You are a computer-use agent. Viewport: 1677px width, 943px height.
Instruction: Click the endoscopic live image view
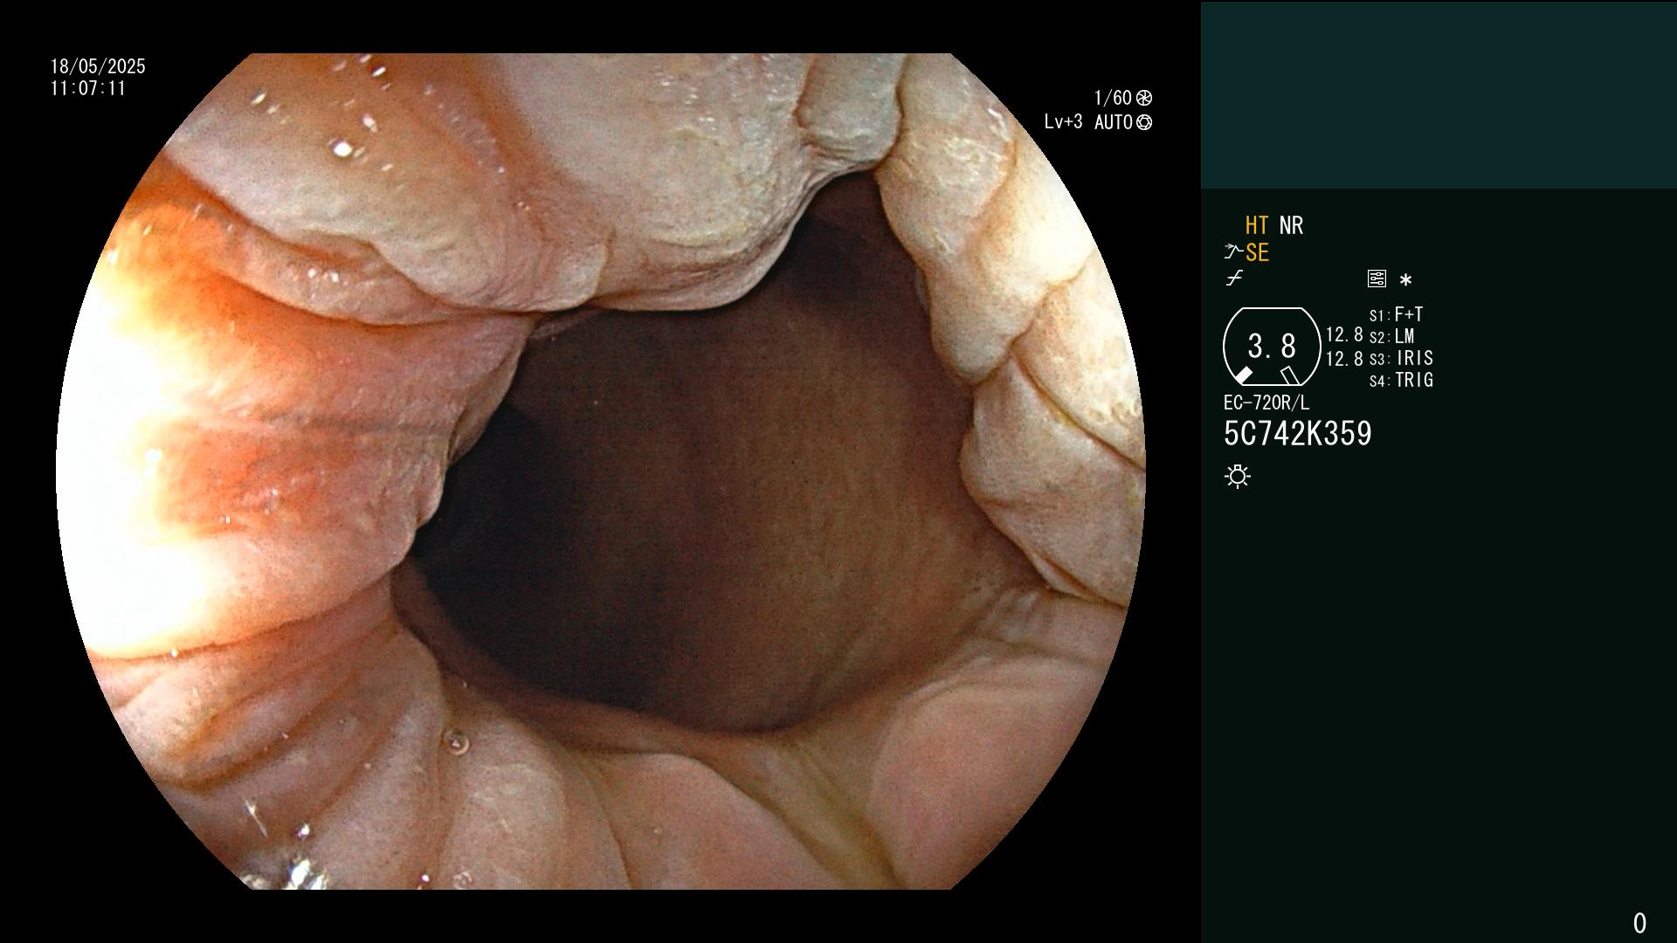(601, 471)
